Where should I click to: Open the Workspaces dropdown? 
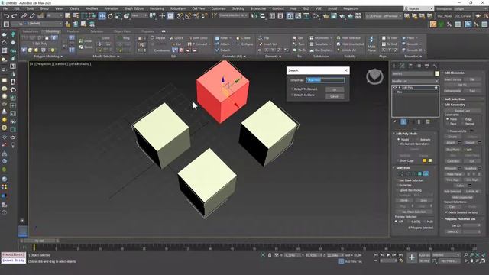471,8
